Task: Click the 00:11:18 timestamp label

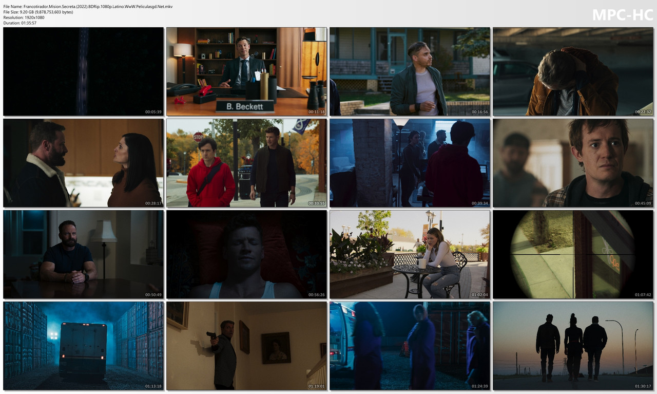Action: click(x=316, y=112)
